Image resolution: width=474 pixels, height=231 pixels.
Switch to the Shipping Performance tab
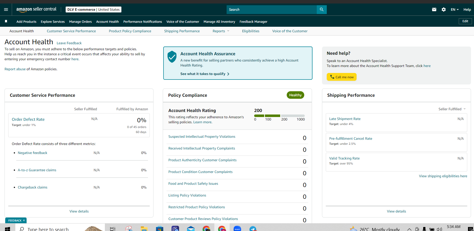(182, 31)
